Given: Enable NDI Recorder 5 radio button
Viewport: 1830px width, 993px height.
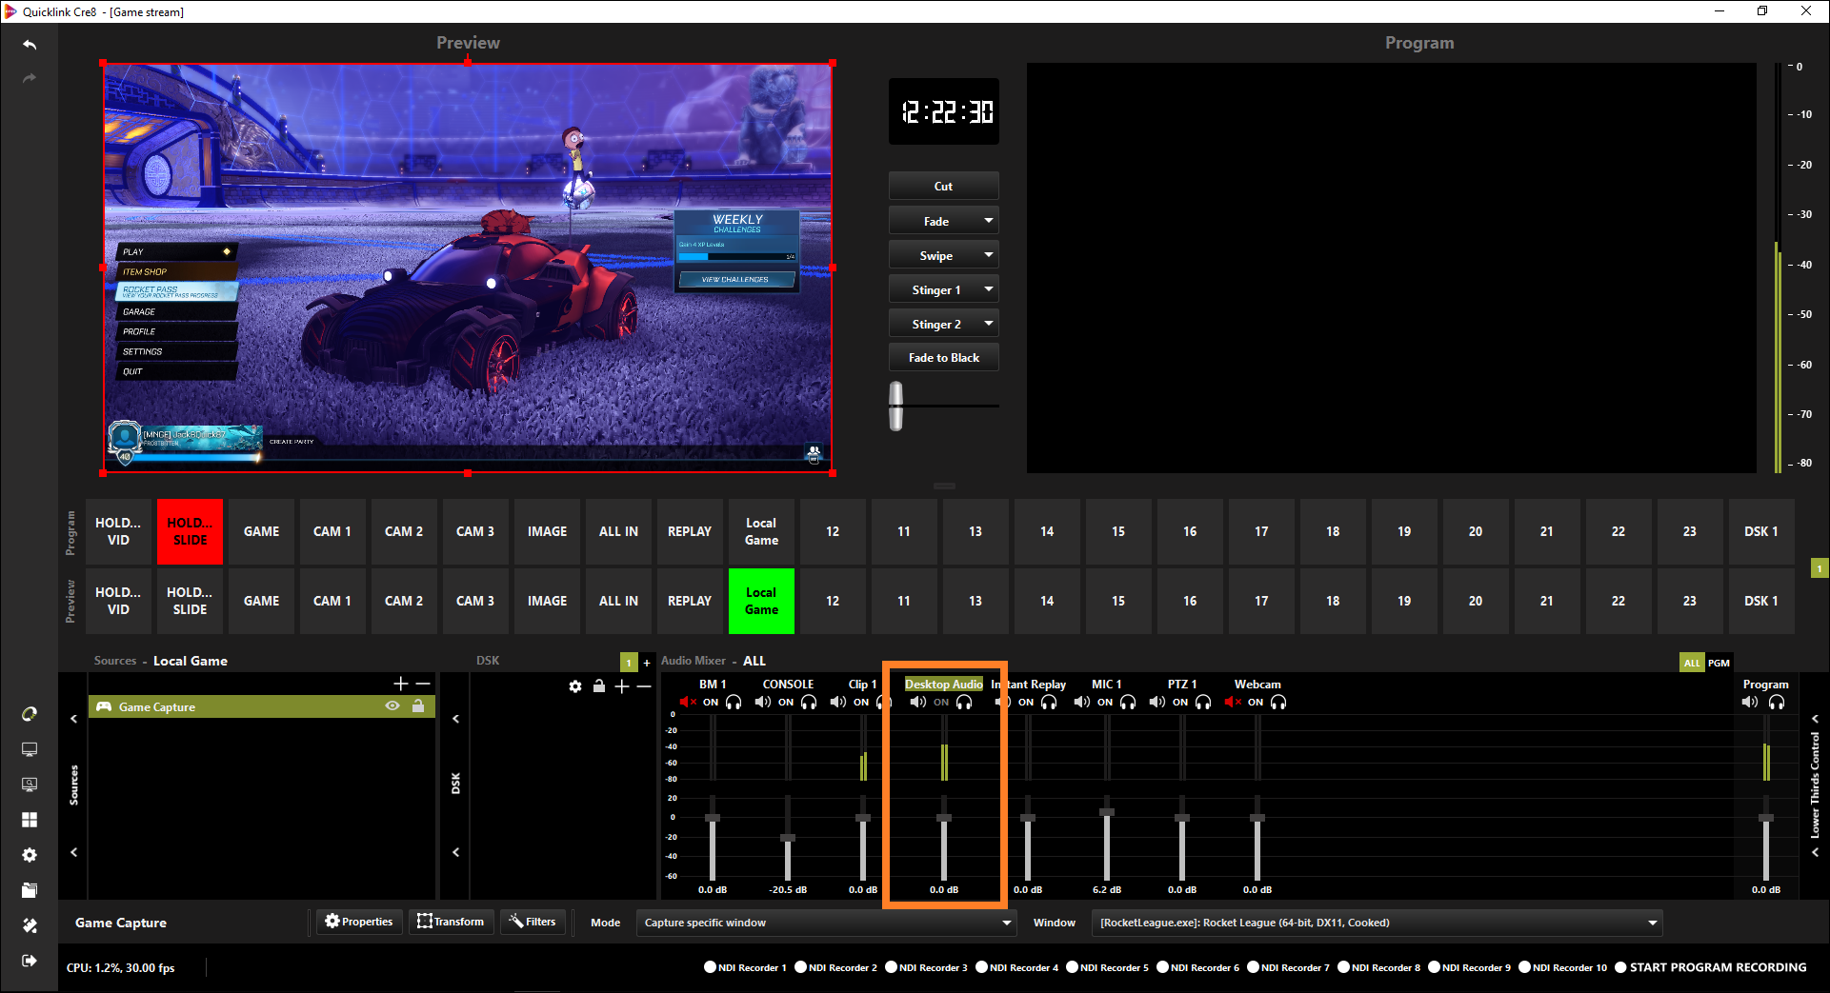Looking at the screenshot, I should point(1072,967).
